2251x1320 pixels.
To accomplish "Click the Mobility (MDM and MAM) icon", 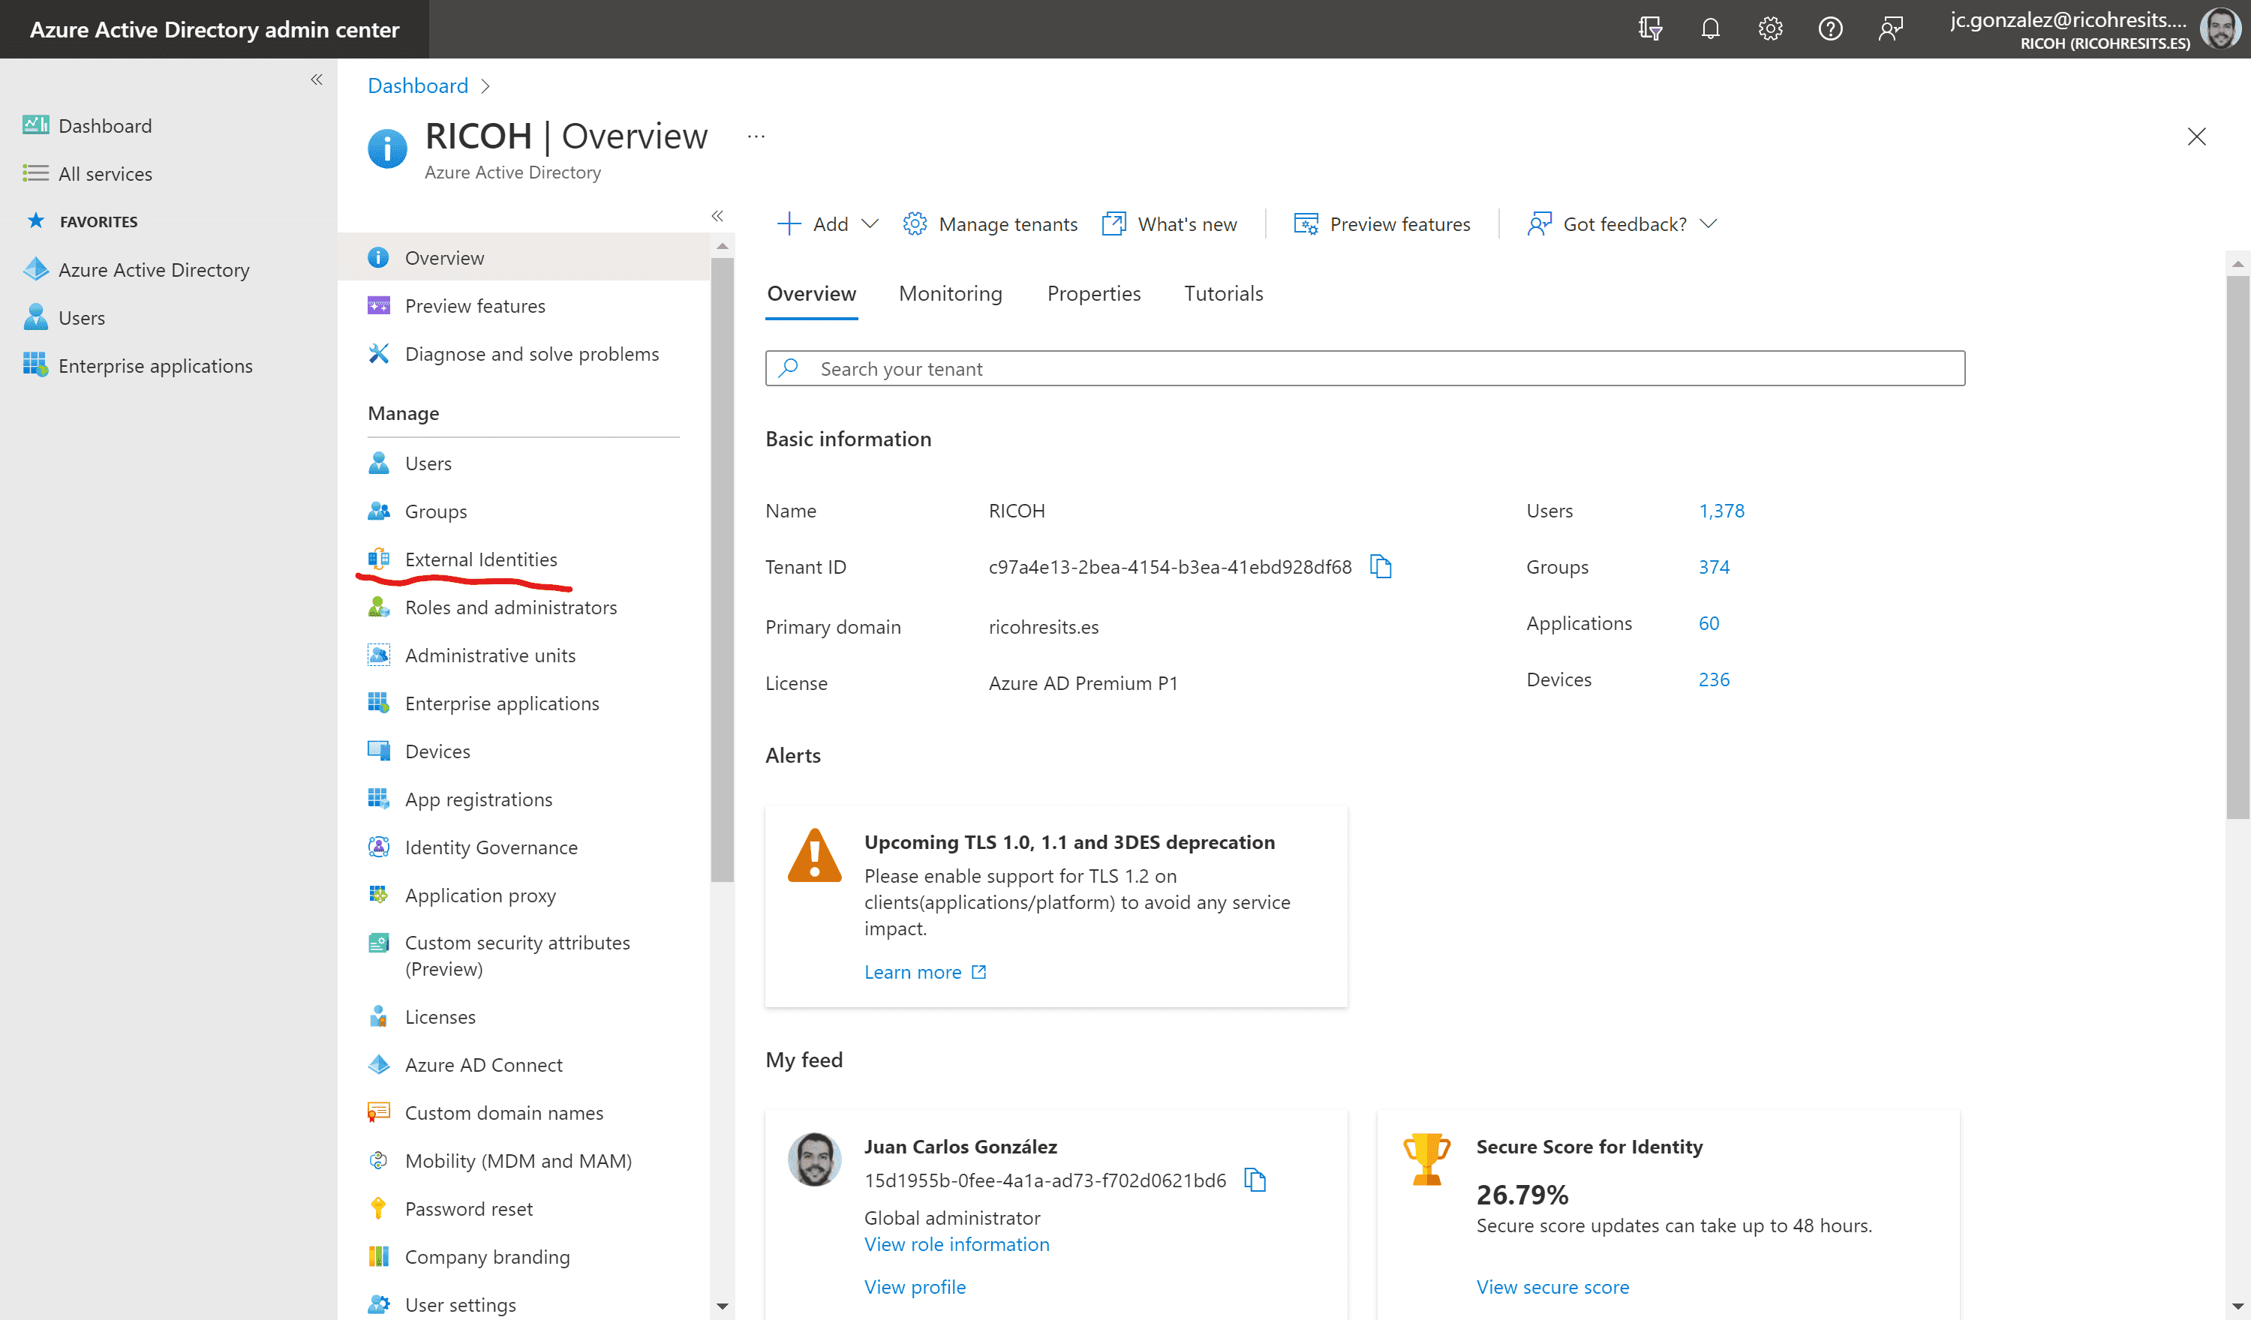I will (379, 1160).
